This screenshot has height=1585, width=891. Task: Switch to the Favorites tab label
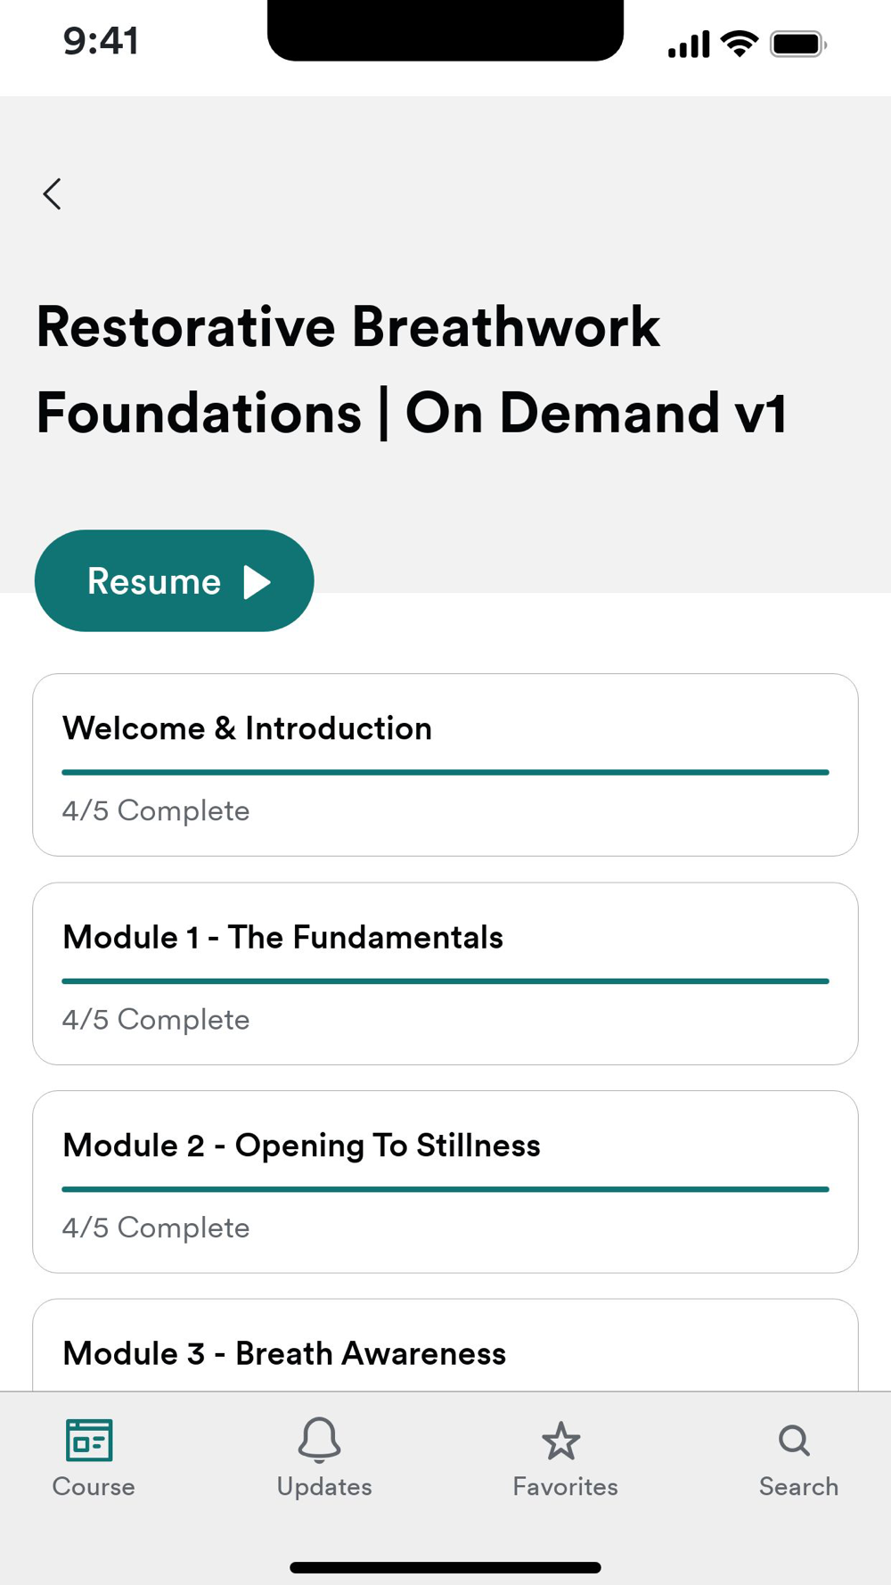pyautogui.click(x=565, y=1486)
